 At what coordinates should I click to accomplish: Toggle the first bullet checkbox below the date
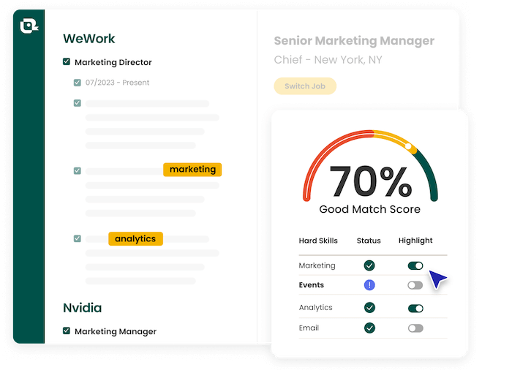click(x=77, y=103)
